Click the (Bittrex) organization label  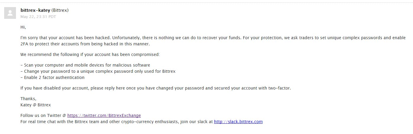click(60, 10)
